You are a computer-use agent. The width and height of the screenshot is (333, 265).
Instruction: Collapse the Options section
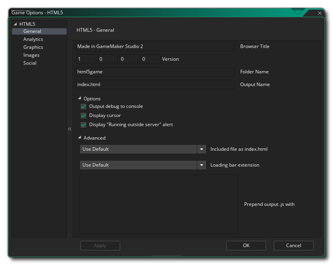coord(80,98)
